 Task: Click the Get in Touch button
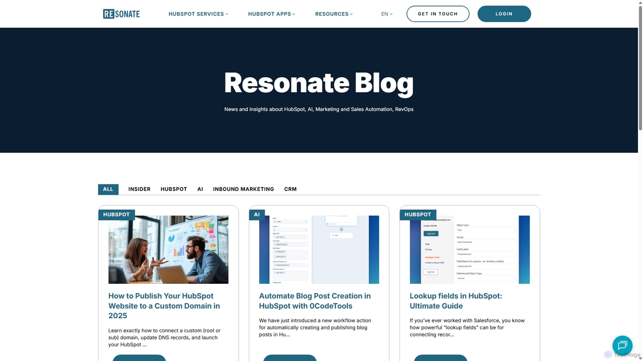(x=438, y=14)
